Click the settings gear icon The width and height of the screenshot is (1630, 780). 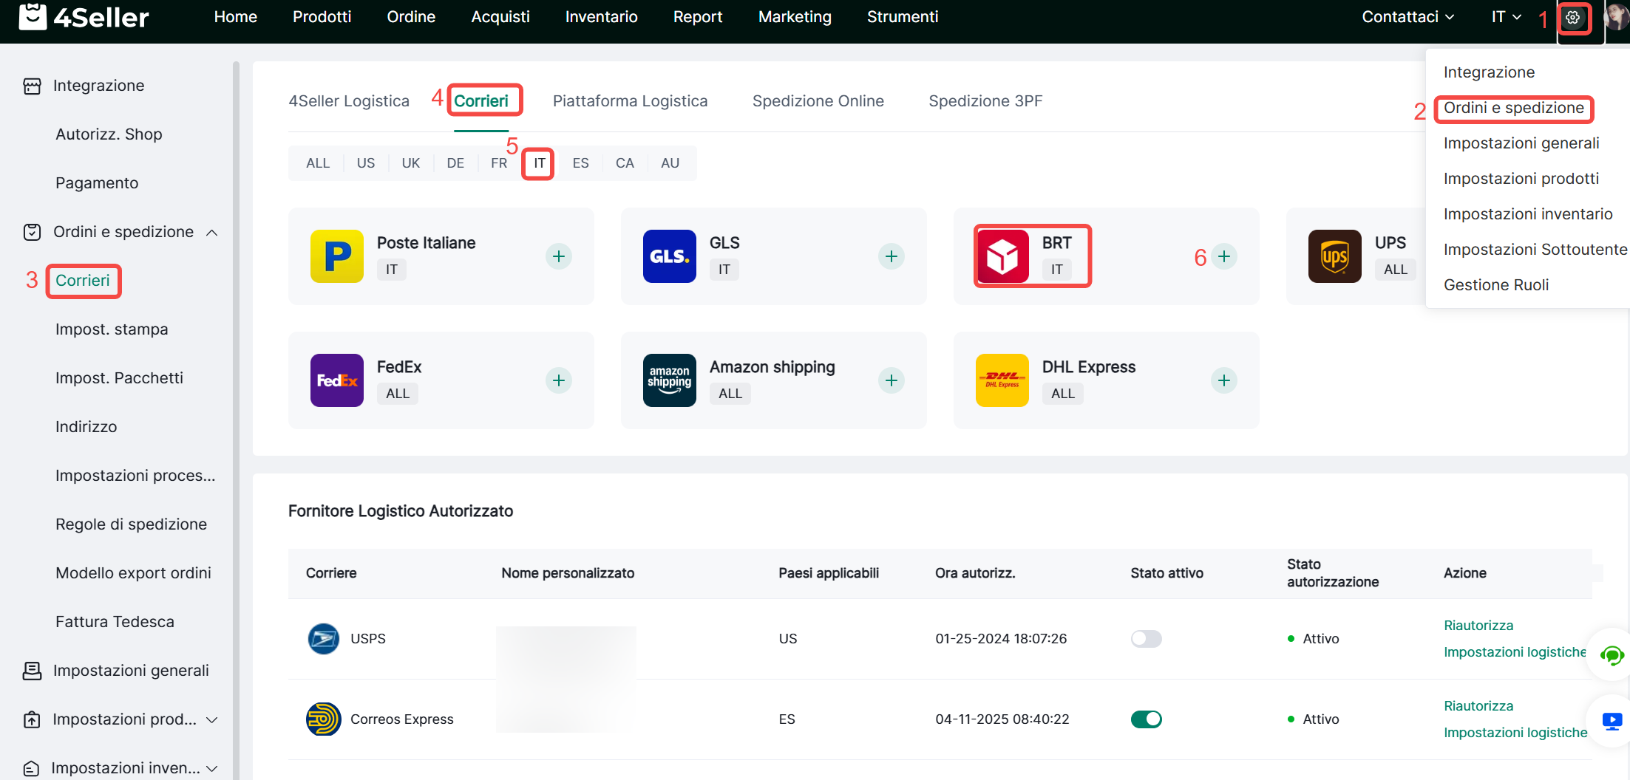[1572, 18]
